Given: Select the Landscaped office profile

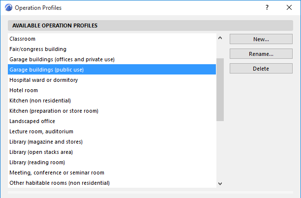Looking at the screenshot, I should point(32,121).
